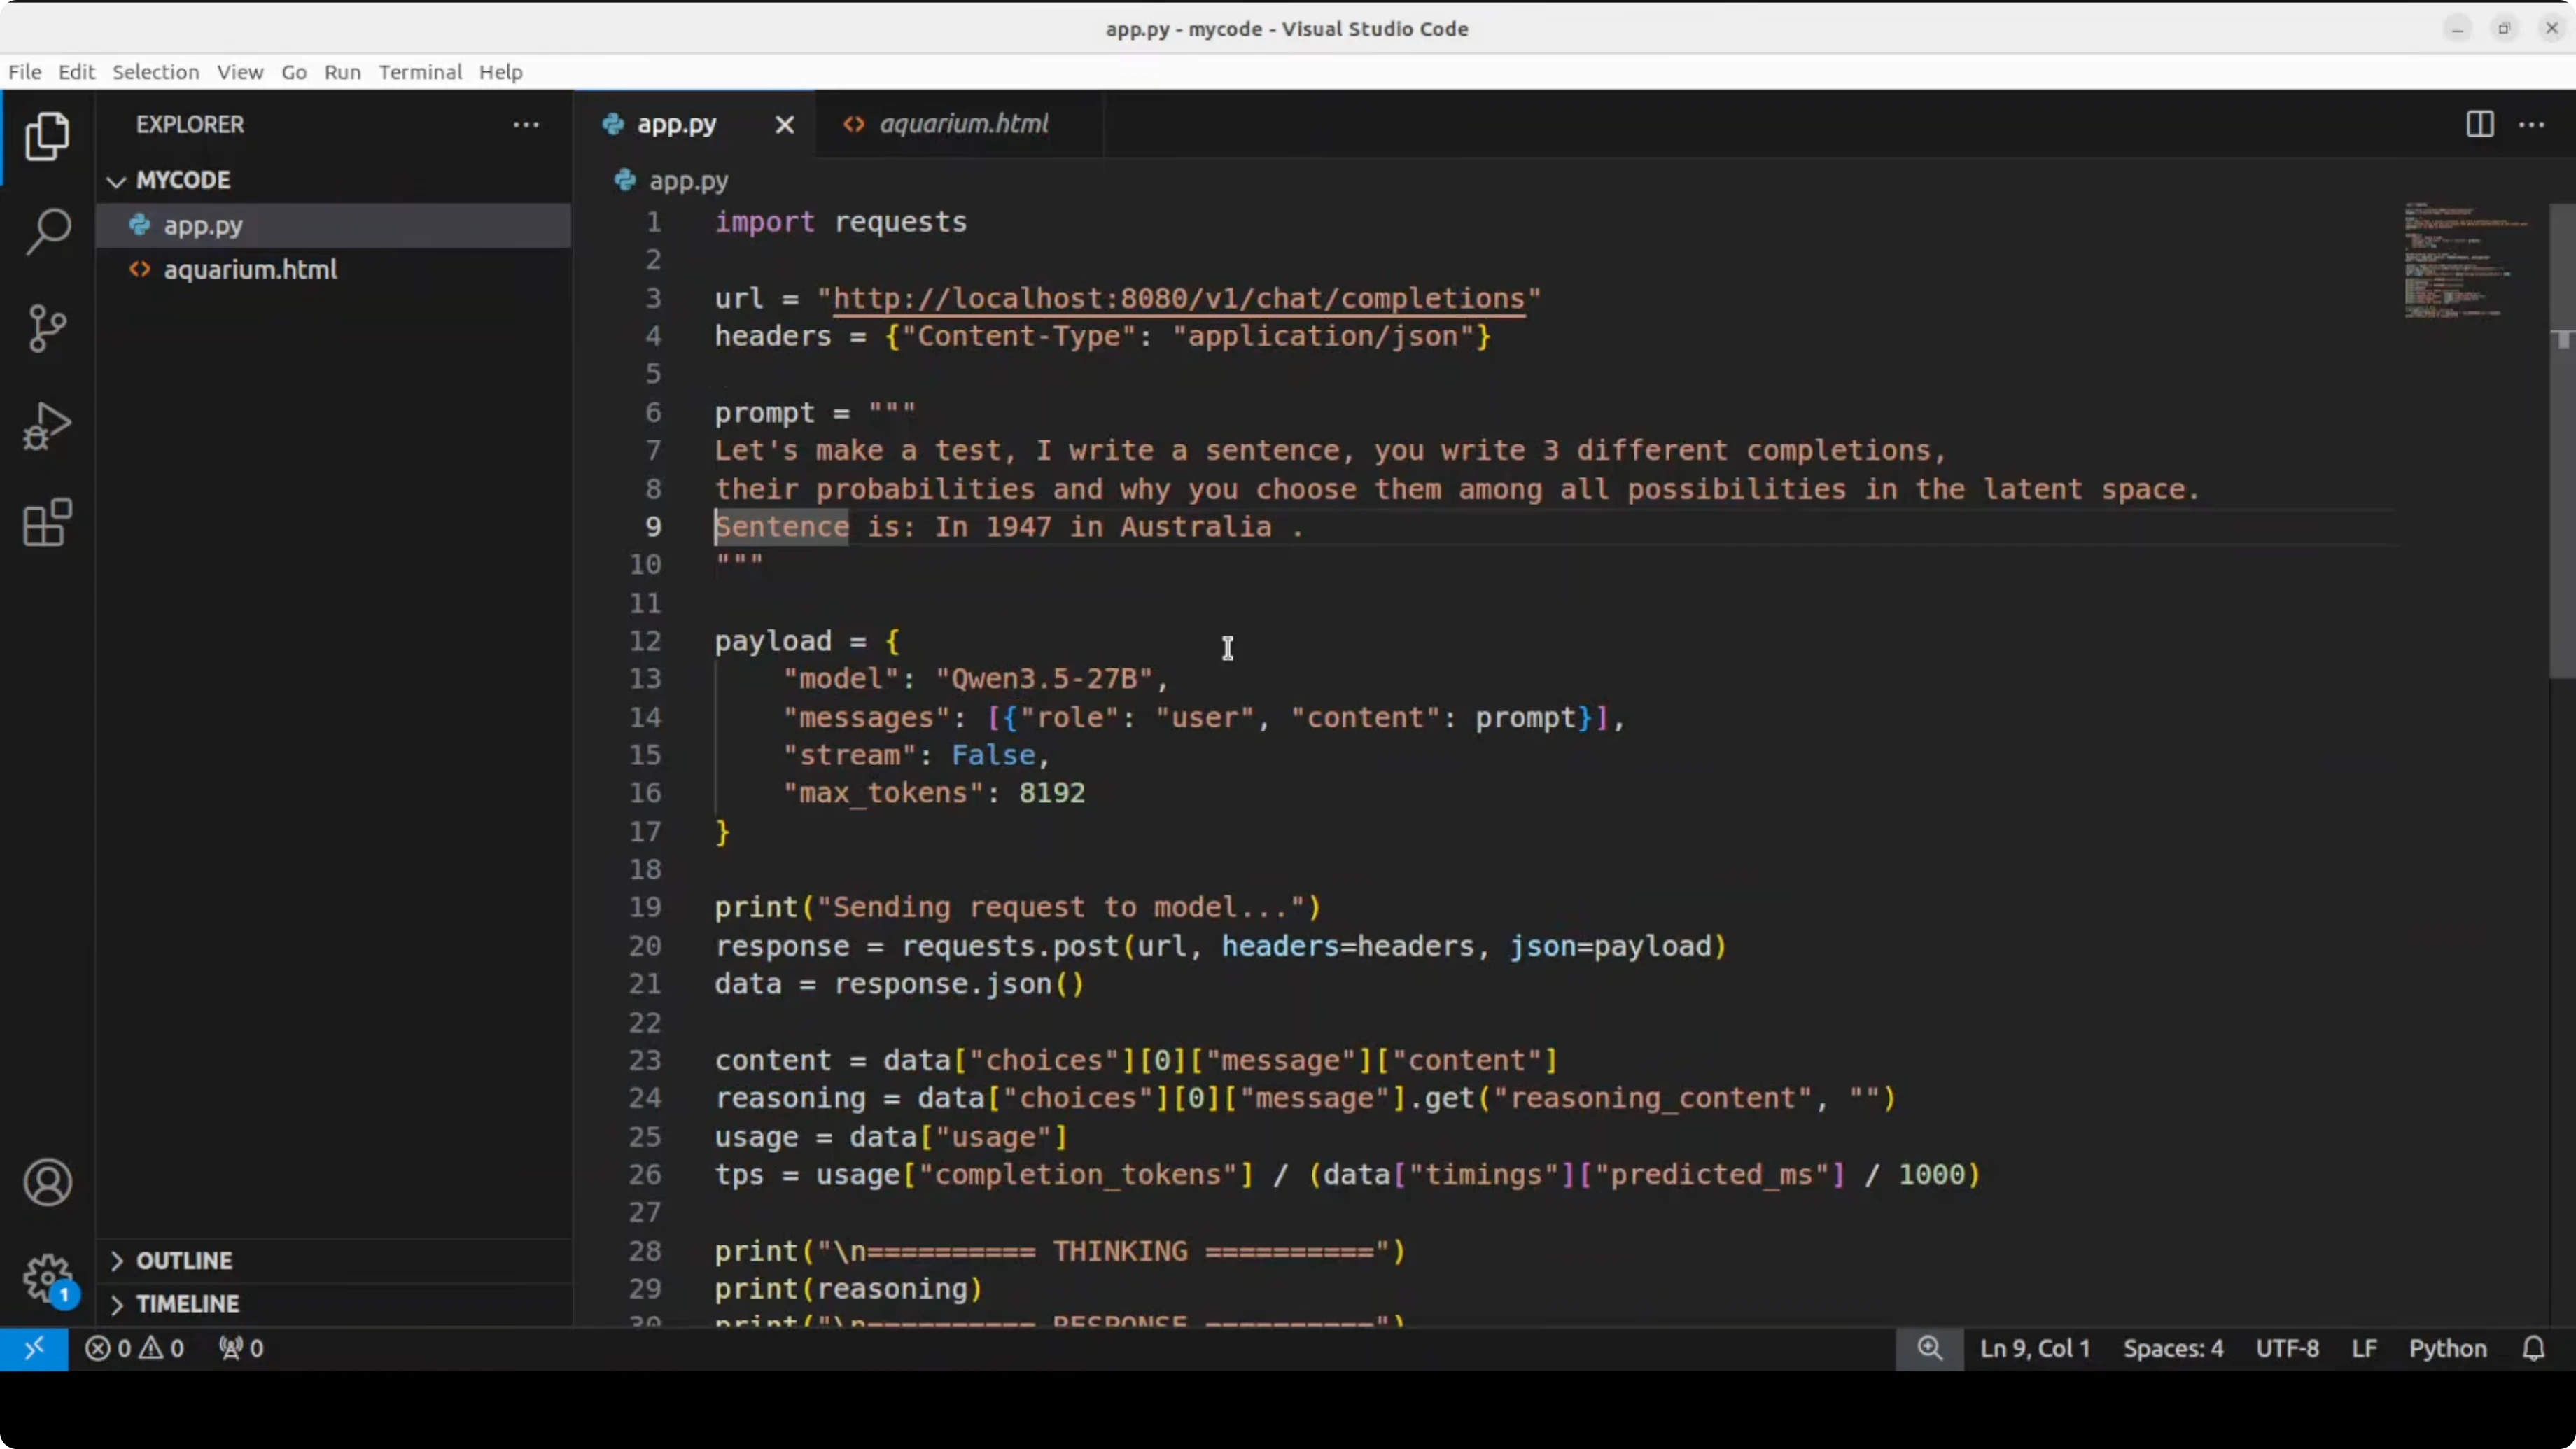The width and height of the screenshot is (2576, 1449).
Task: Open the remote window indicator
Action: coord(34,1348)
